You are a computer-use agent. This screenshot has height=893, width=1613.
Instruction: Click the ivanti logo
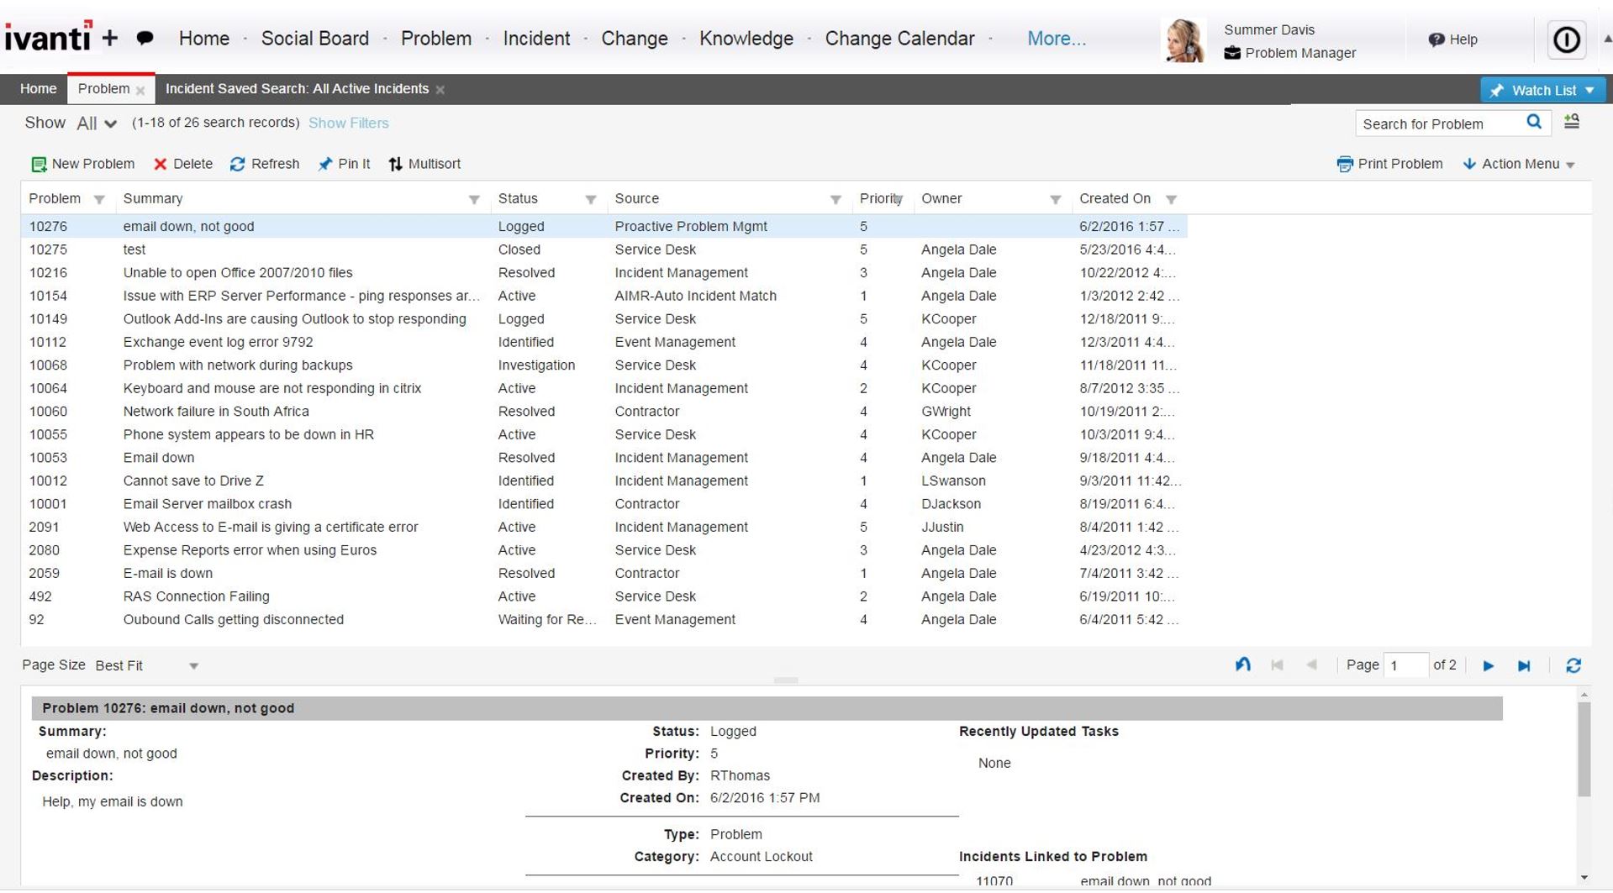(x=49, y=37)
